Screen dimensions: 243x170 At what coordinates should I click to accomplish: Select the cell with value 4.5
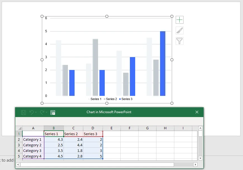pos(54,156)
